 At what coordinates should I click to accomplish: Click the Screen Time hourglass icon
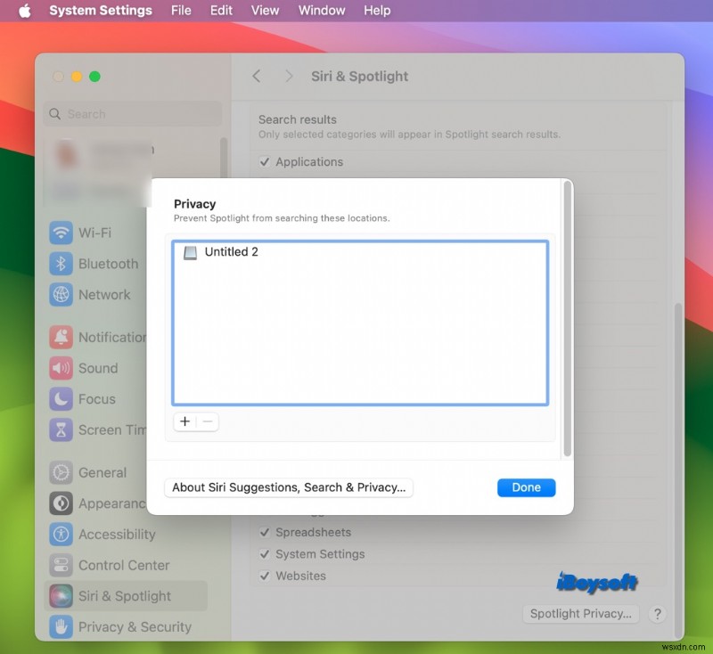(x=61, y=430)
